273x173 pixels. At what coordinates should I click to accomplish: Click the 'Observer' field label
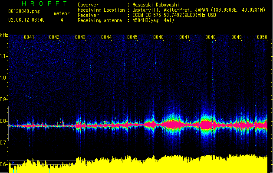click(x=88, y=5)
